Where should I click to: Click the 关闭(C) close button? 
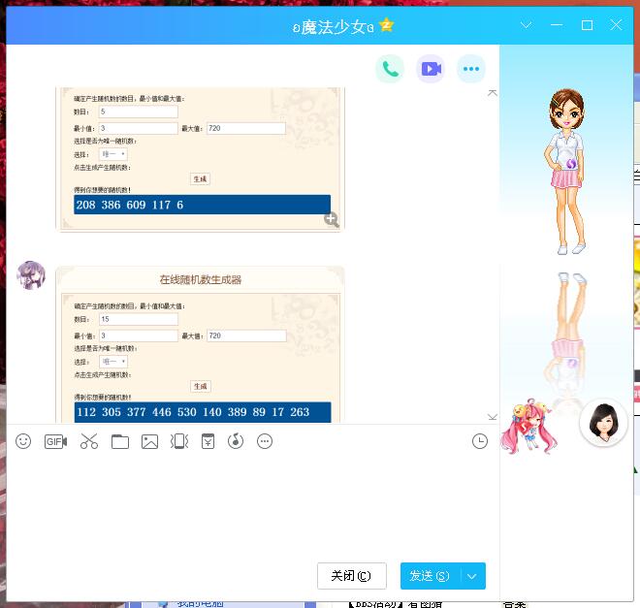pos(351,576)
